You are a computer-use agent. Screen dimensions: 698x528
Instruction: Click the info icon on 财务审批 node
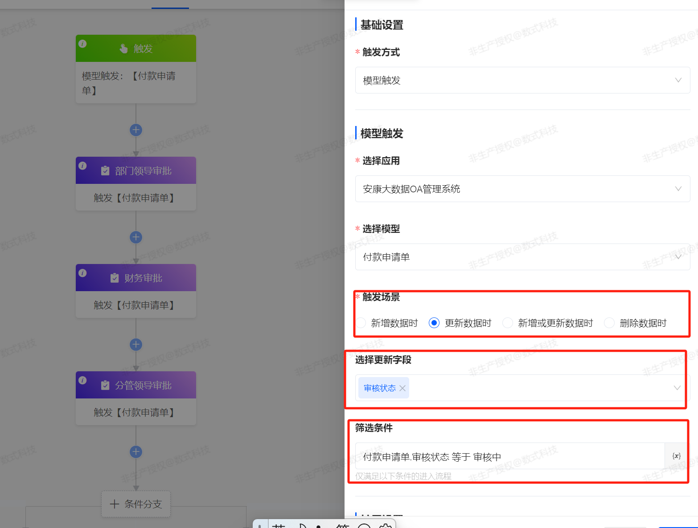(x=82, y=273)
